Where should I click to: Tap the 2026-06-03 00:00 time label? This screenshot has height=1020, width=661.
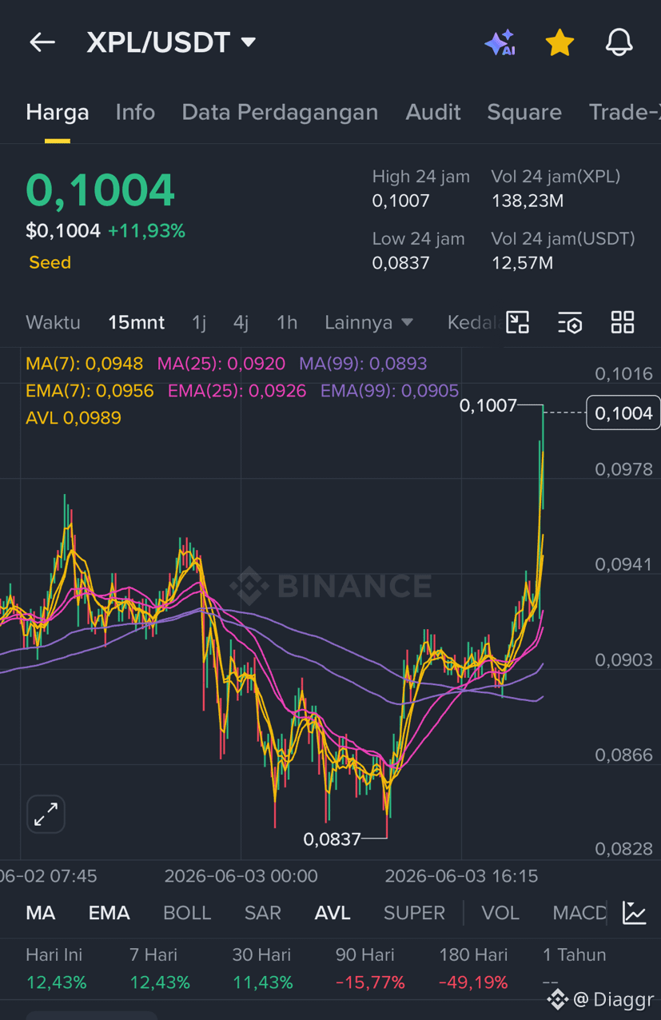[241, 876]
